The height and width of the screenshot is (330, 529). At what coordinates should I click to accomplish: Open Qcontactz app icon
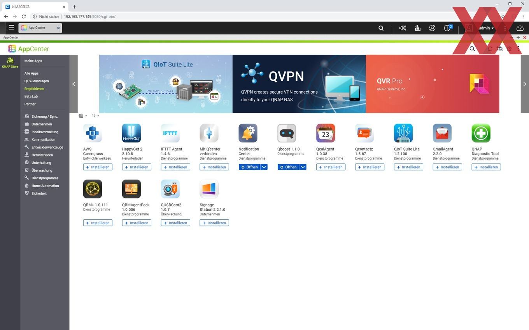(x=365, y=133)
